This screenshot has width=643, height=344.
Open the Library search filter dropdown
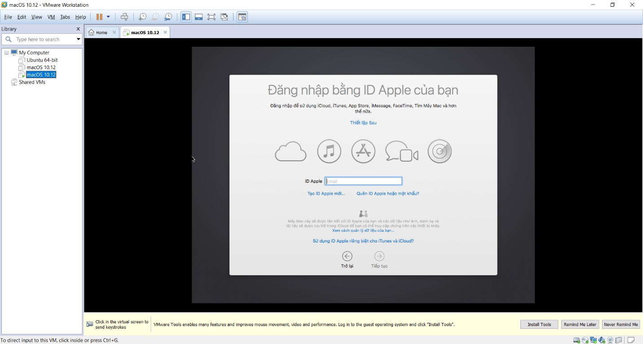tap(79, 40)
